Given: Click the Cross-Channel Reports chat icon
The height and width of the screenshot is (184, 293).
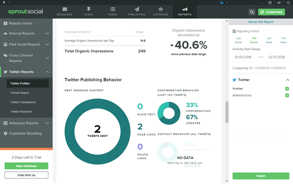Looking at the screenshot, I should (x=5, y=55).
